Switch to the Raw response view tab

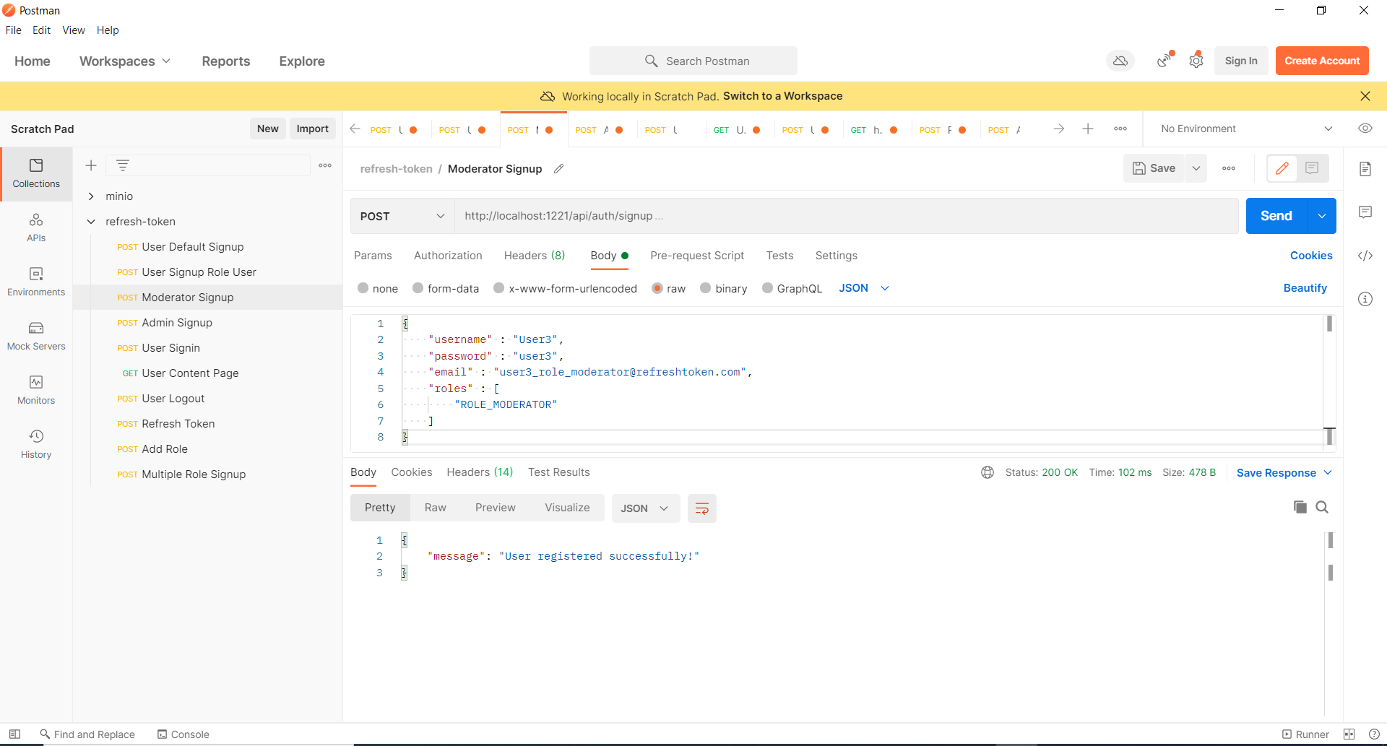click(436, 508)
